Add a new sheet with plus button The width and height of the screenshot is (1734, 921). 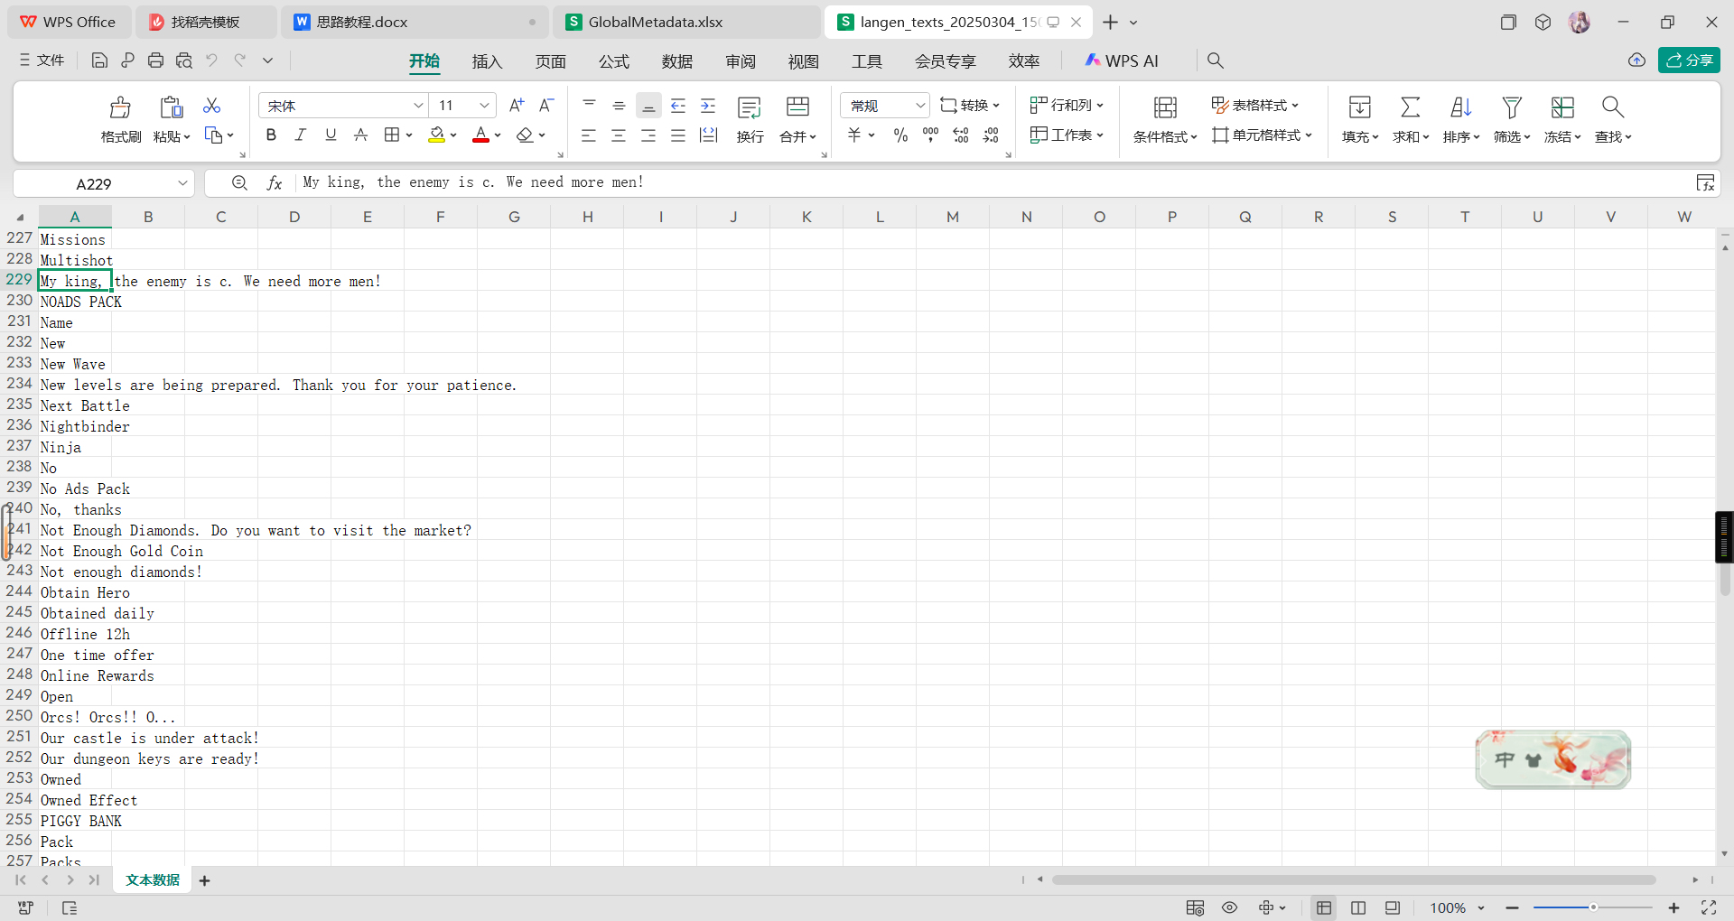pyautogui.click(x=205, y=881)
